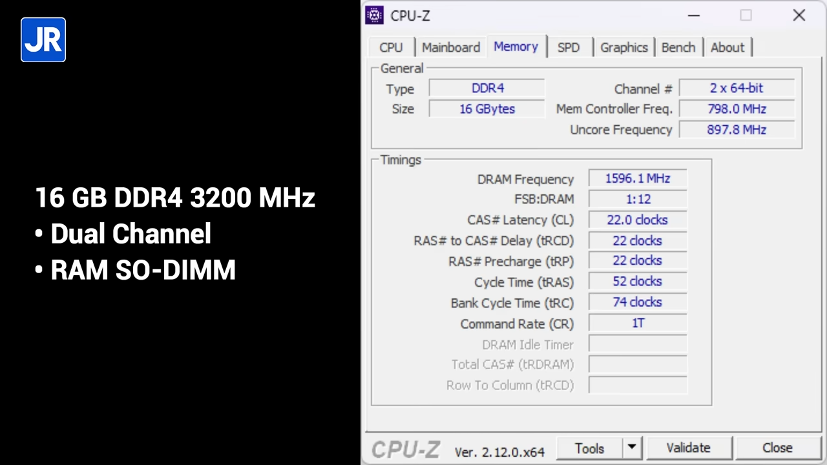Click the Channel # label

point(644,89)
